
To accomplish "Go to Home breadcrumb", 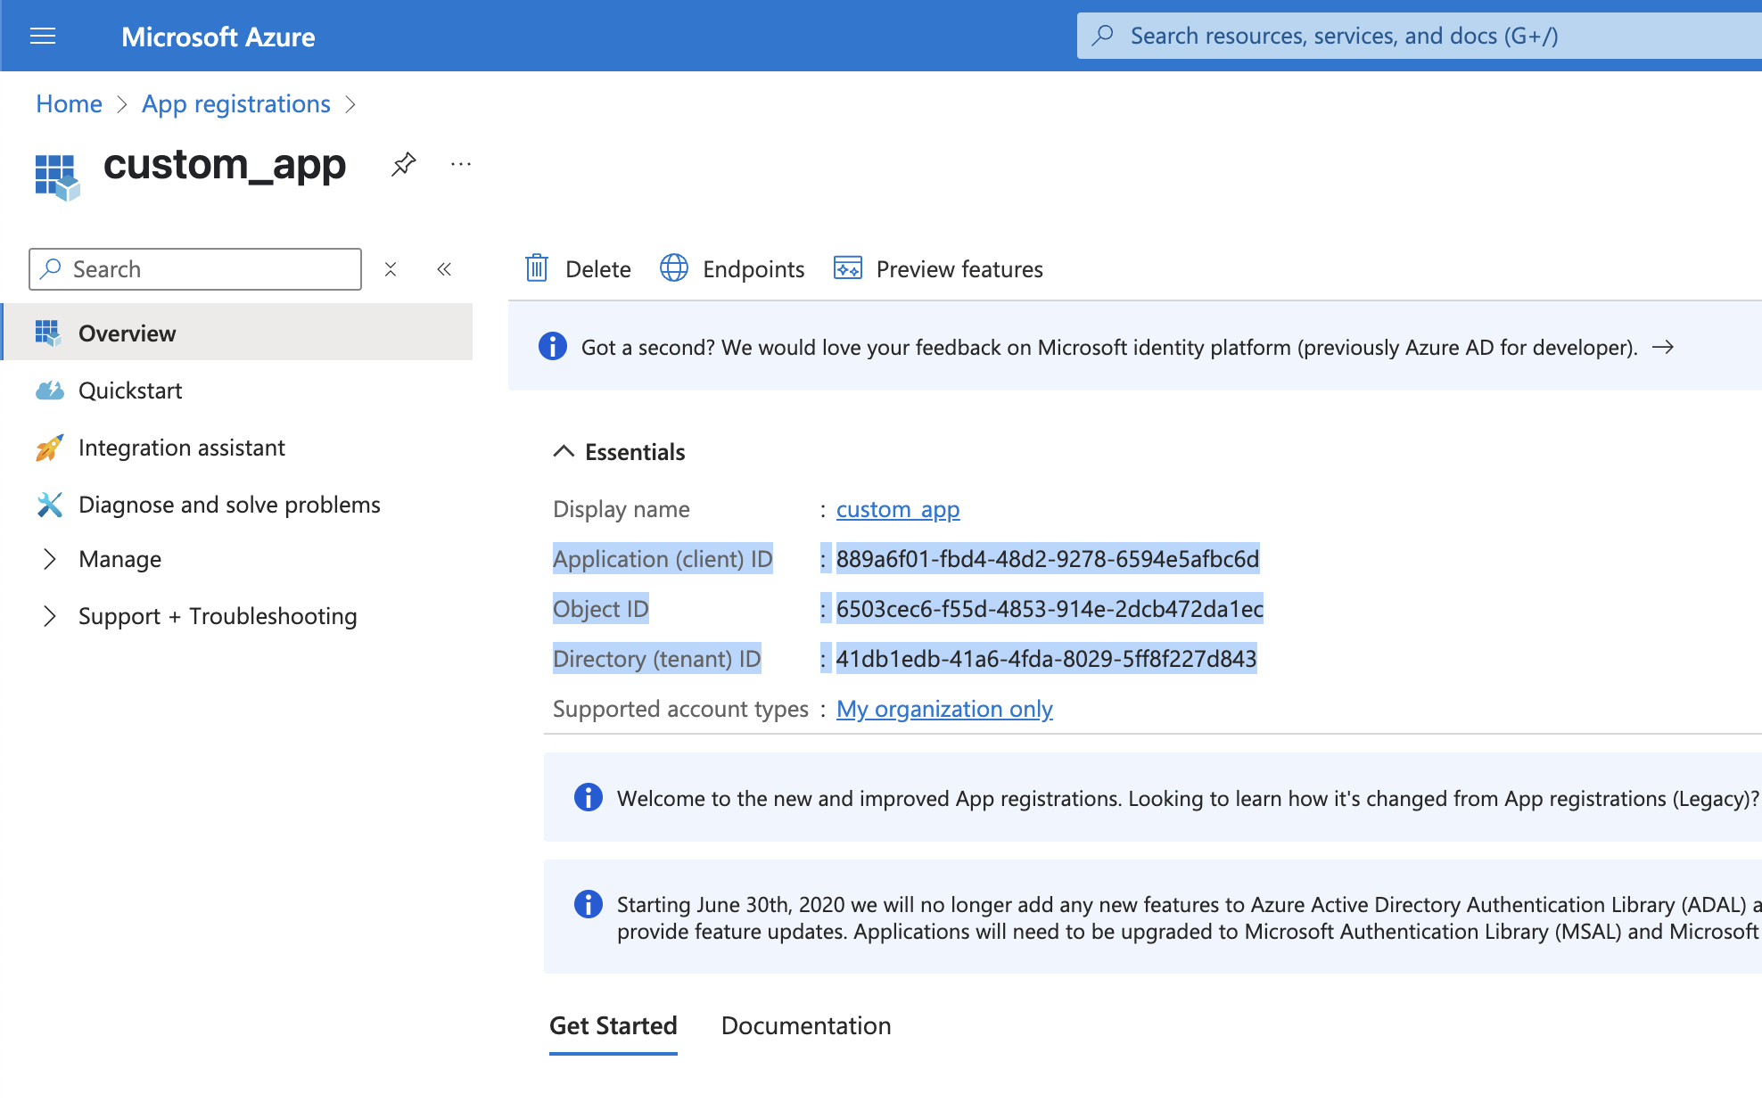I will [x=70, y=103].
